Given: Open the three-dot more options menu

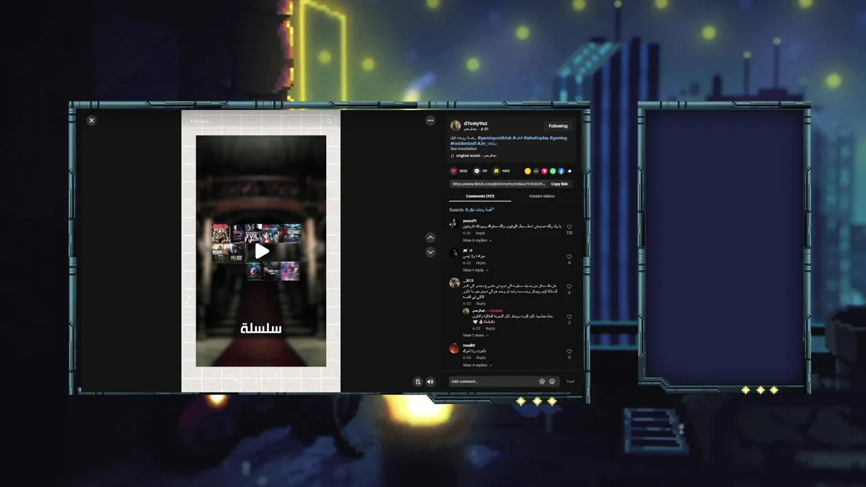Looking at the screenshot, I should point(430,120).
